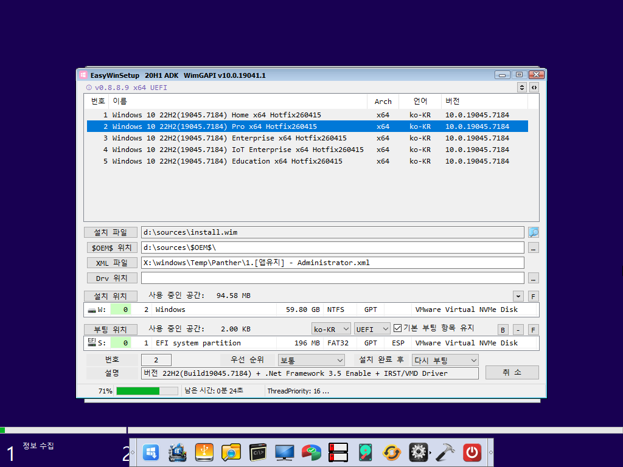The height and width of the screenshot is (467, 623).
Task: Click the 설치 위치 button
Action: (111, 296)
